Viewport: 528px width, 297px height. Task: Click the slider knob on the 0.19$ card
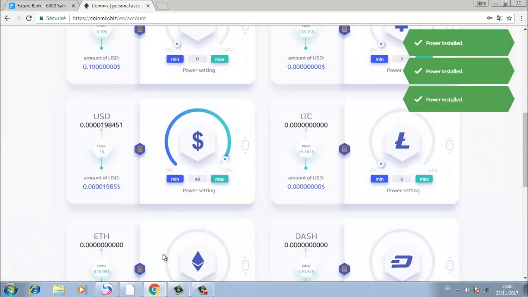177,44
